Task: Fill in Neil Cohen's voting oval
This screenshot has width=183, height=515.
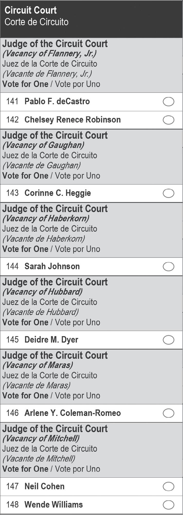Action: pos(168,486)
